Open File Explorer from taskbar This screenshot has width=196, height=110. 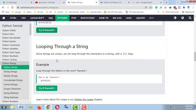[x=13, y=107]
